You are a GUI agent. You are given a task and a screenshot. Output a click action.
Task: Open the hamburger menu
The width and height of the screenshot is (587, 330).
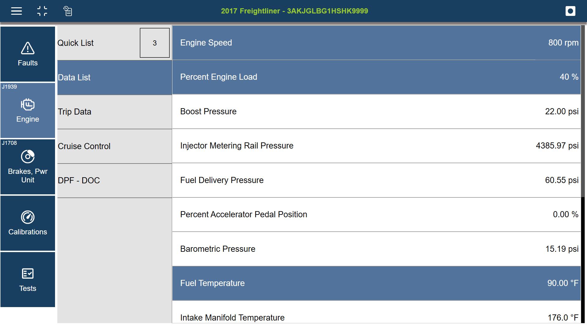tap(17, 11)
